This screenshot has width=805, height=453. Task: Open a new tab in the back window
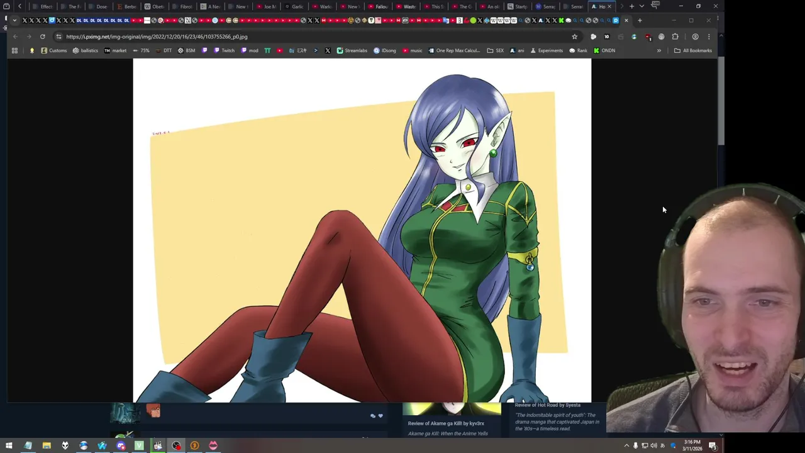pyautogui.click(x=631, y=6)
